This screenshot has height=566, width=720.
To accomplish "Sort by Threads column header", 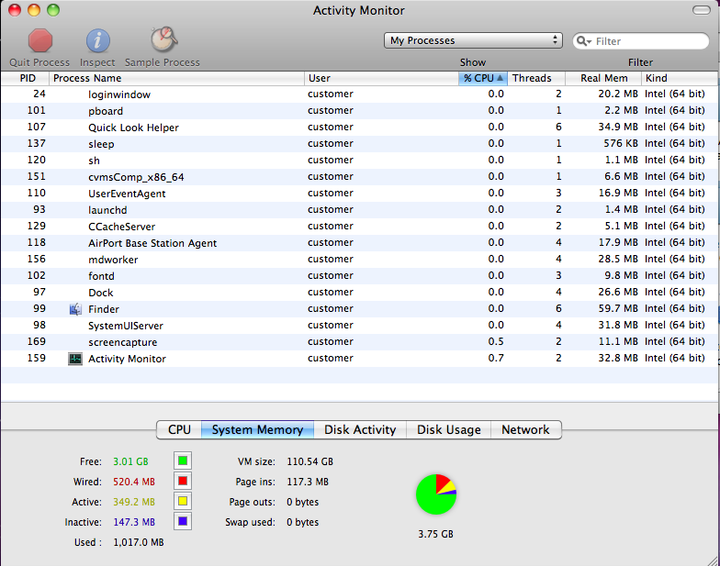I will 536,78.
